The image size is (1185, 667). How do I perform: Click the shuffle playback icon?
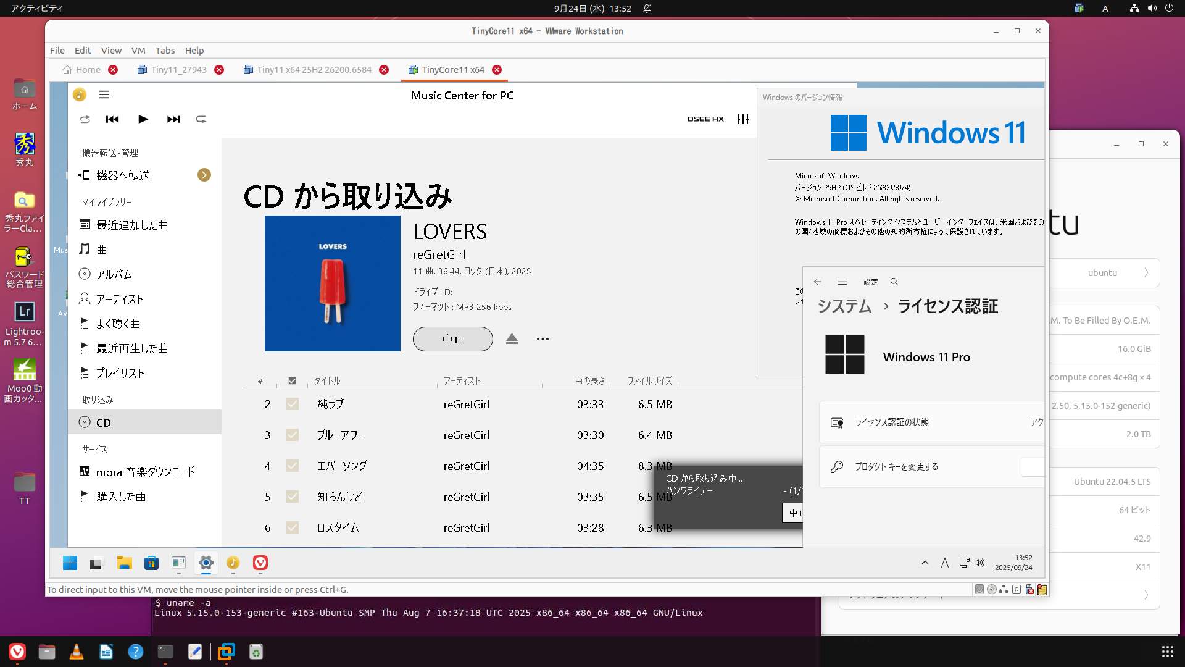click(x=85, y=119)
